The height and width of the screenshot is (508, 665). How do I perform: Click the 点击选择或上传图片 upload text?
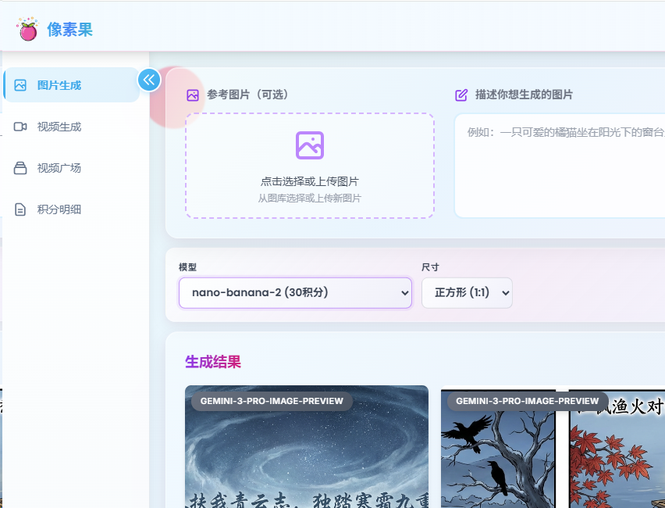310,181
